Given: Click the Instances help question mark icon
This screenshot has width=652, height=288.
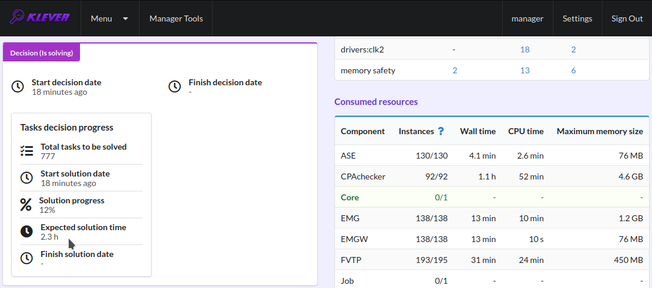Looking at the screenshot, I should click(441, 131).
